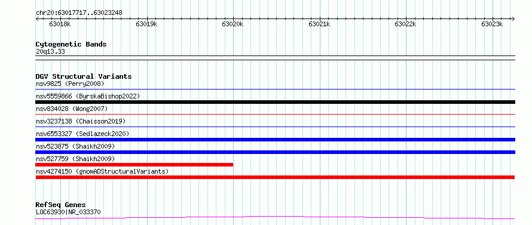Image resolution: width=532 pixels, height=225 pixels.
Task: Select the thin blue nsv3237138 variant line
Action: click(x=275, y=127)
